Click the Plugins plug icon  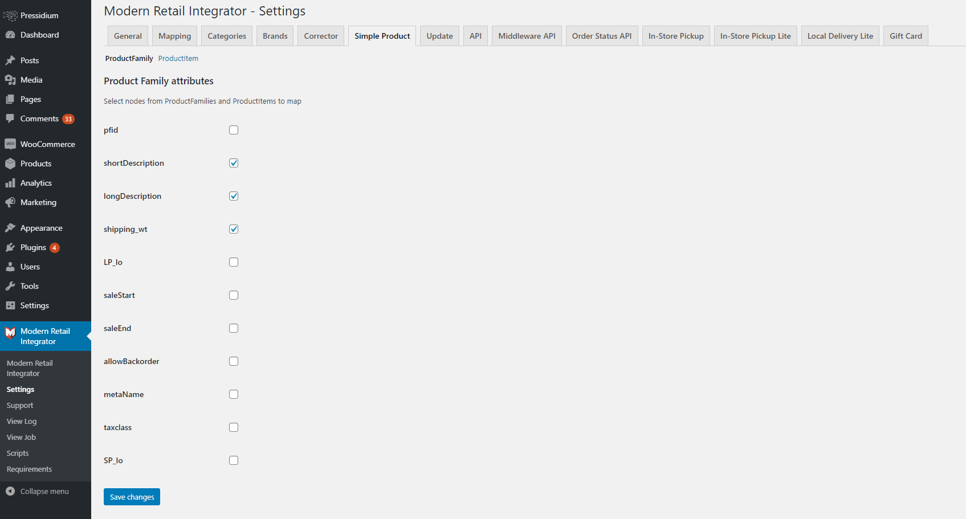[10, 247]
